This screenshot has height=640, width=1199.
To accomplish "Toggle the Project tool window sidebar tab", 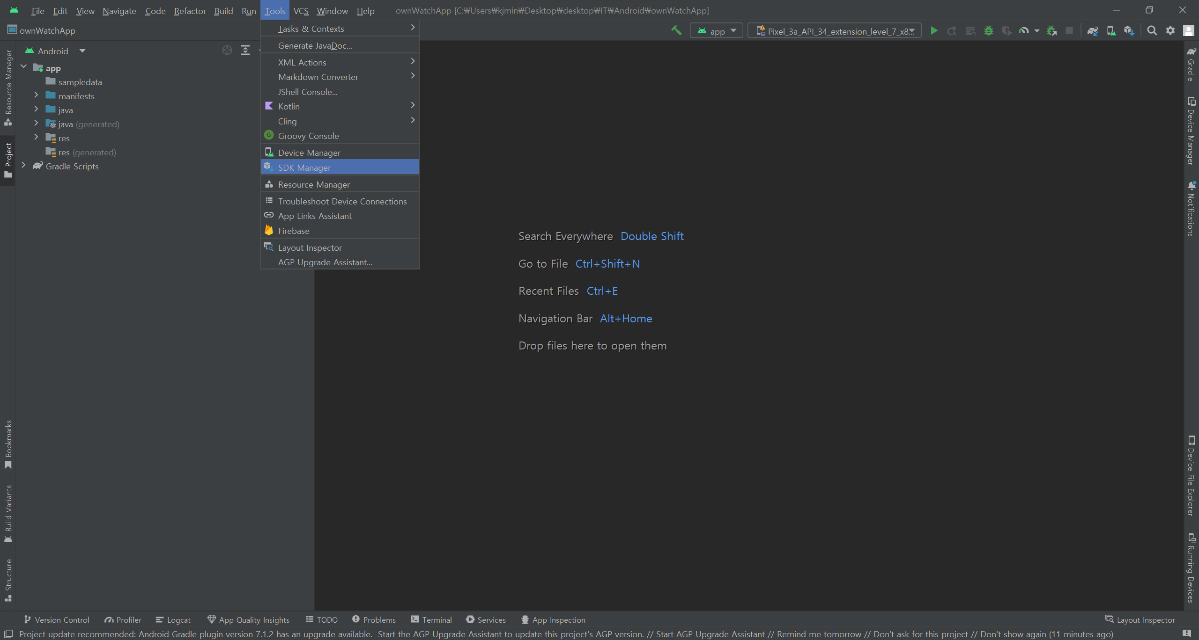I will coord(8,160).
